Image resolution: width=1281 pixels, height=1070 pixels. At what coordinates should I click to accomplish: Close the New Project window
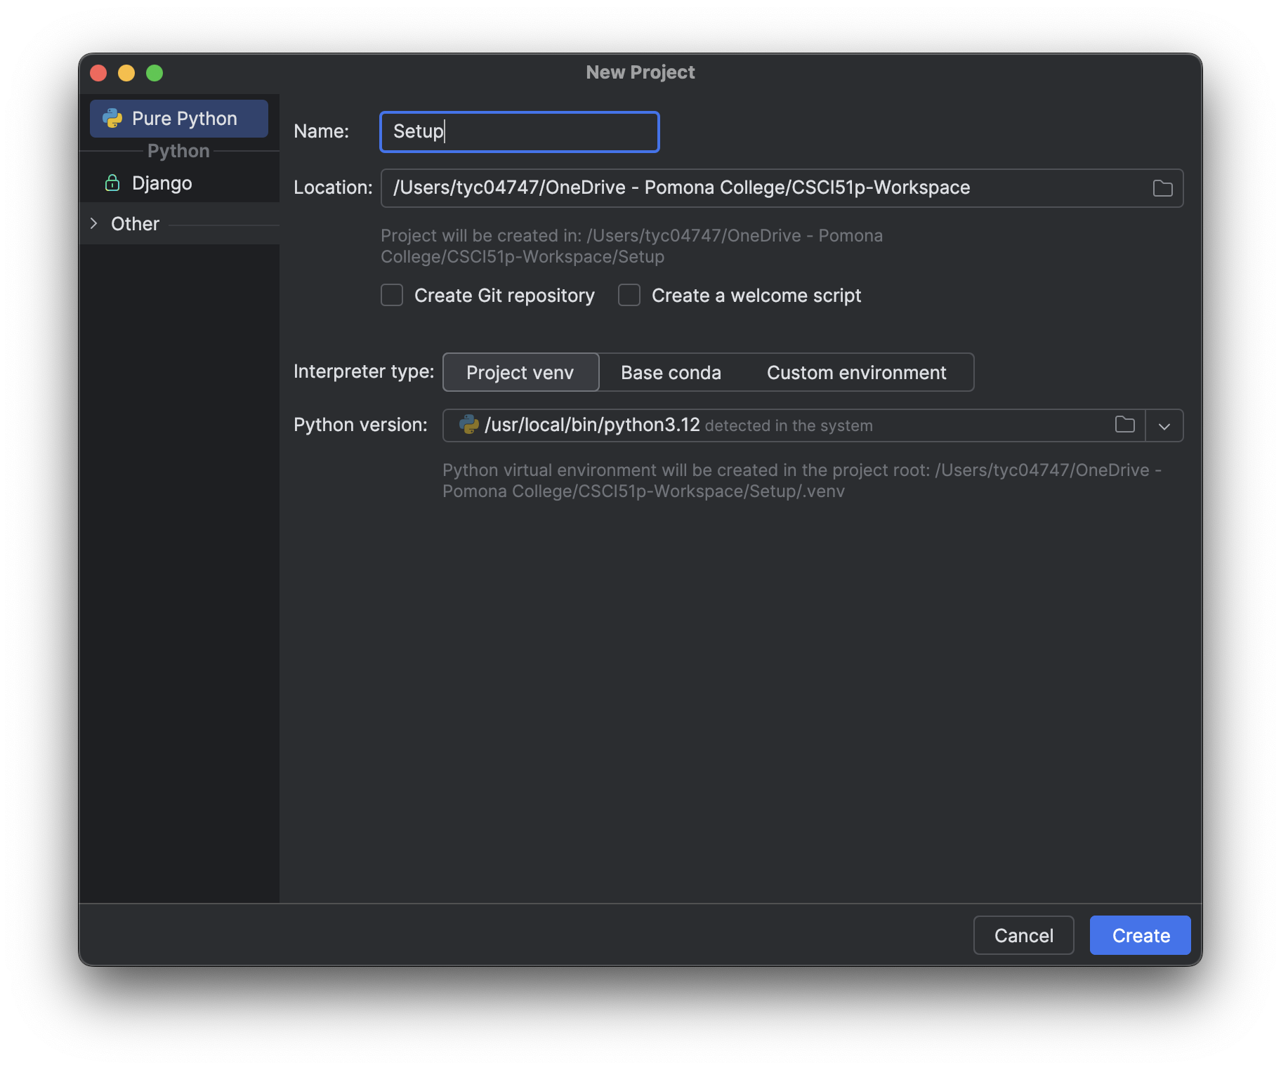click(98, 73)
